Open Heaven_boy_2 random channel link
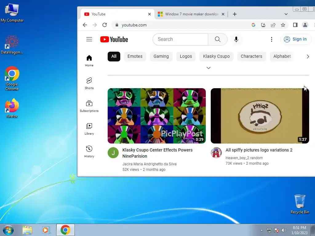 [x=244, y=158]
